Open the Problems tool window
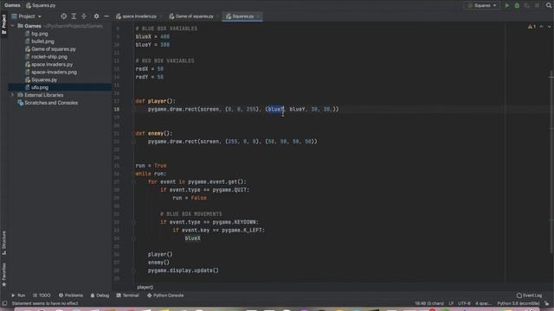This screenshot has height=311, width=554. point(71,295)
